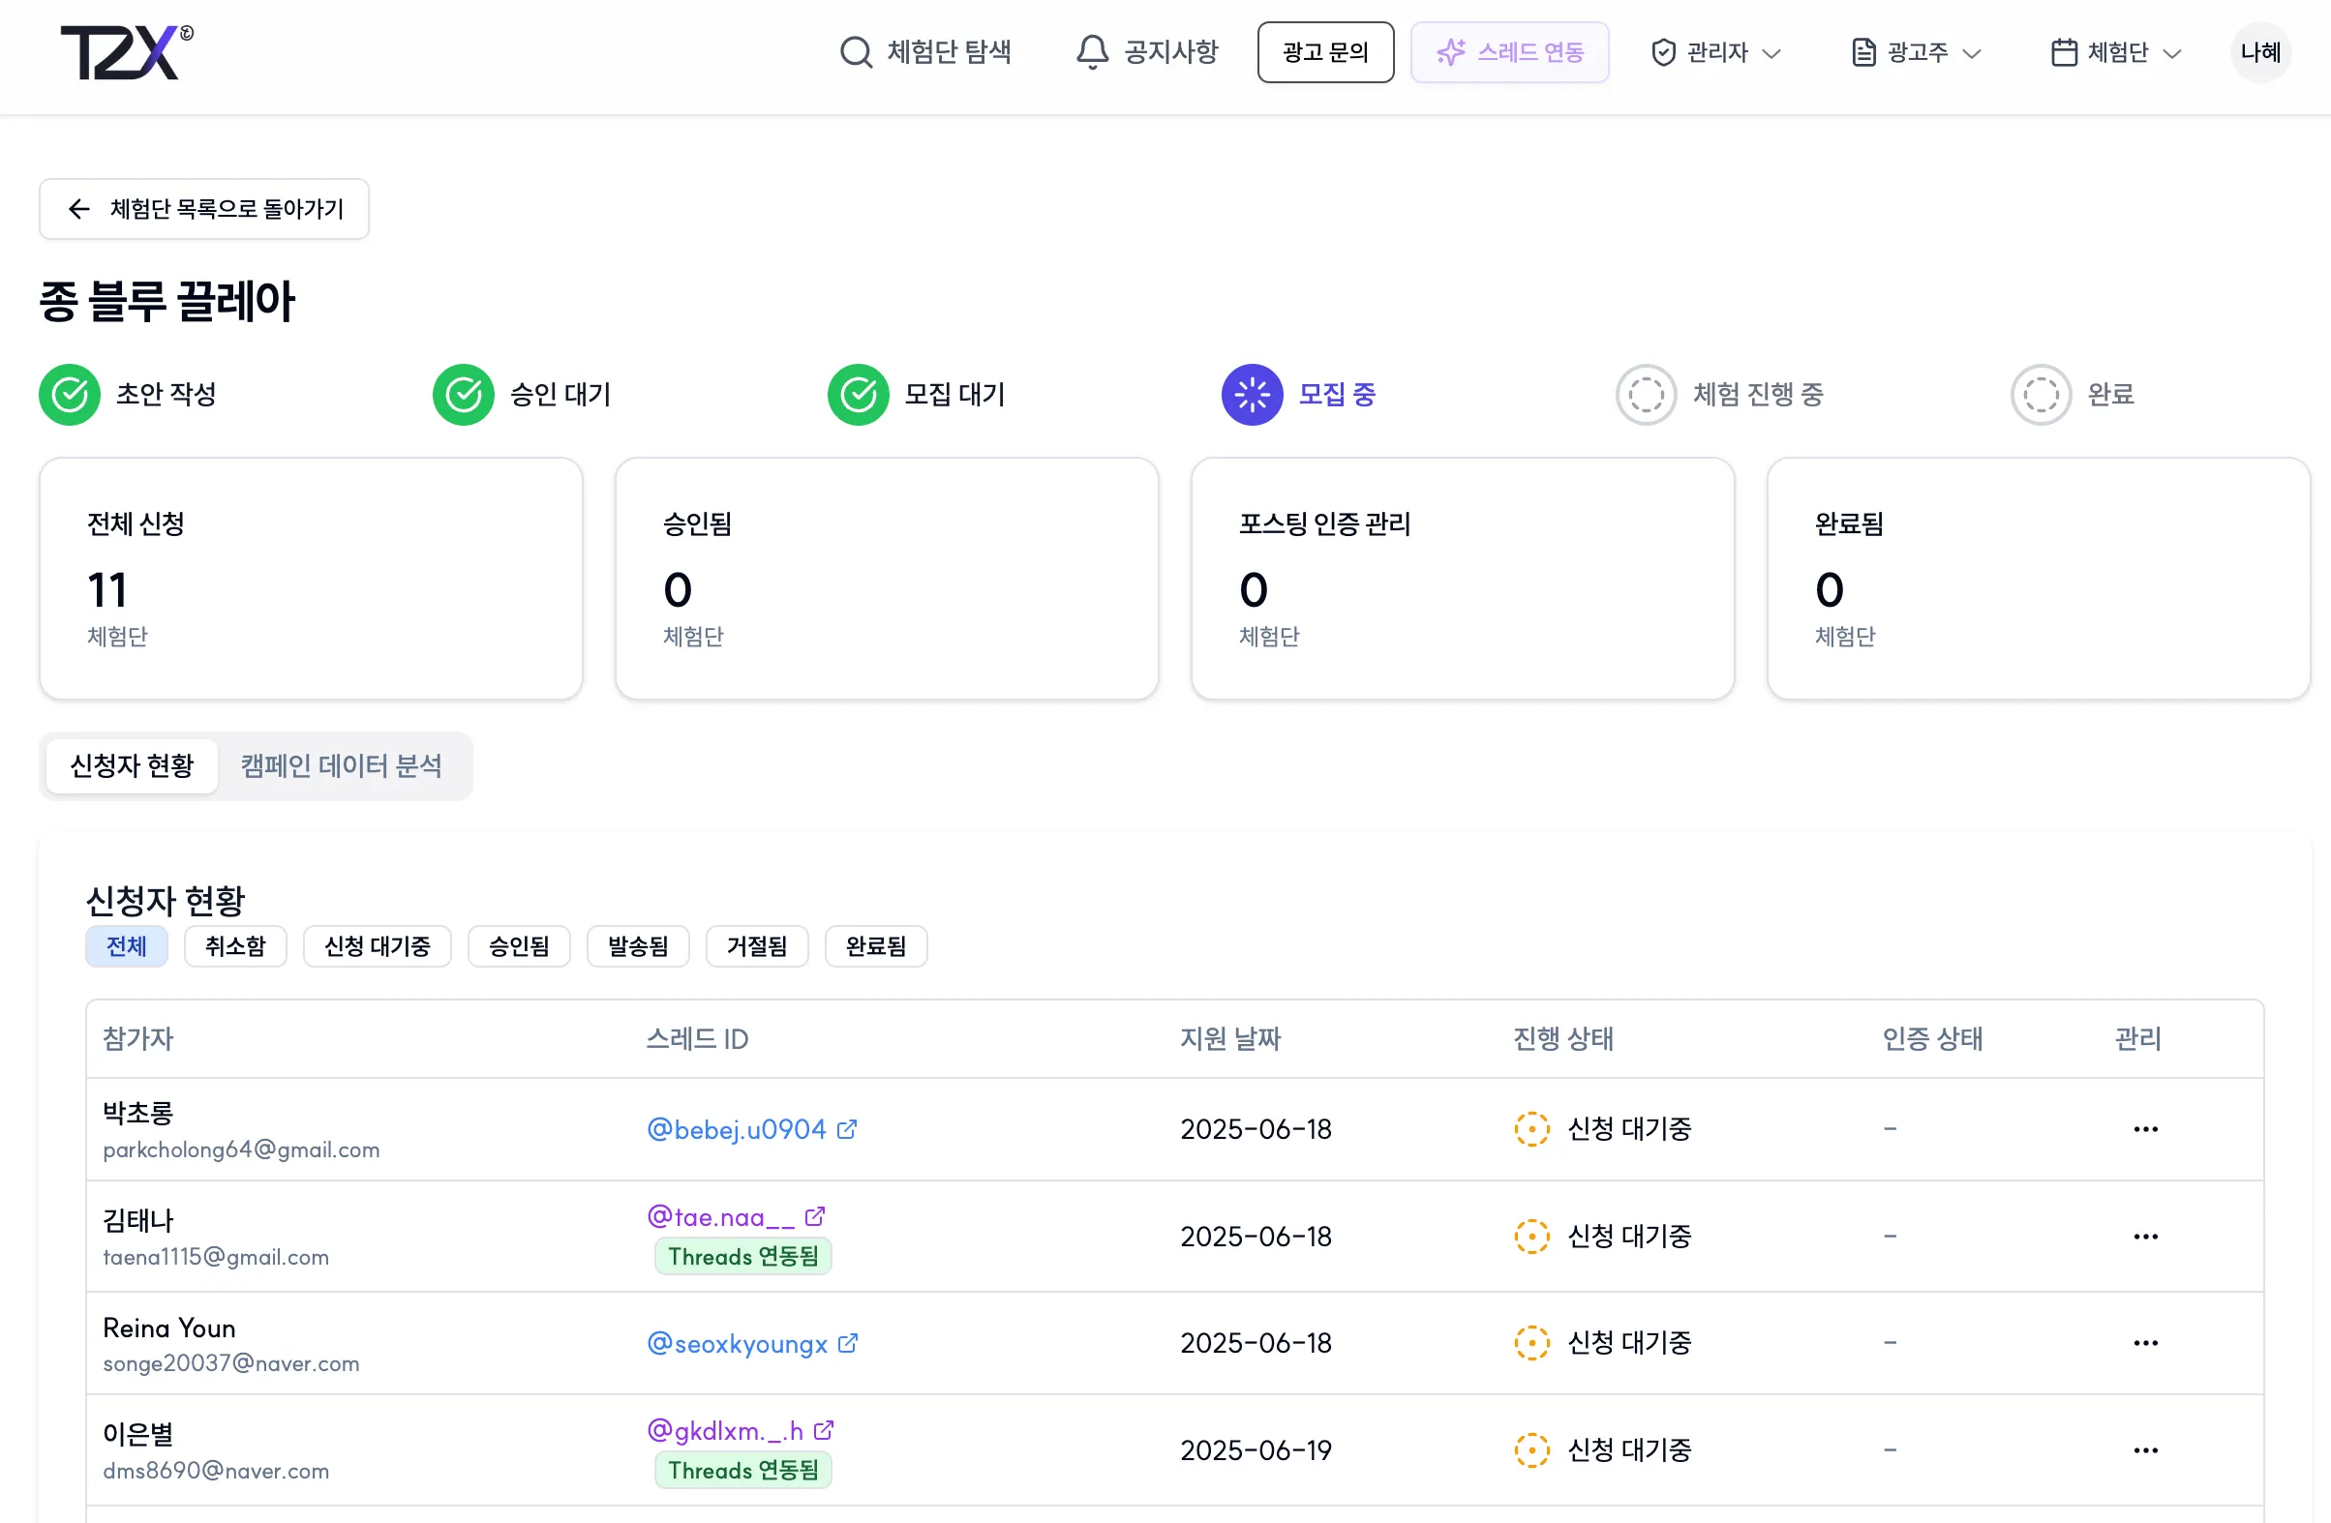Select the 신청자 현황 tab
Viewport: 2331px width, 1523px height.
[x=133, y=765]
